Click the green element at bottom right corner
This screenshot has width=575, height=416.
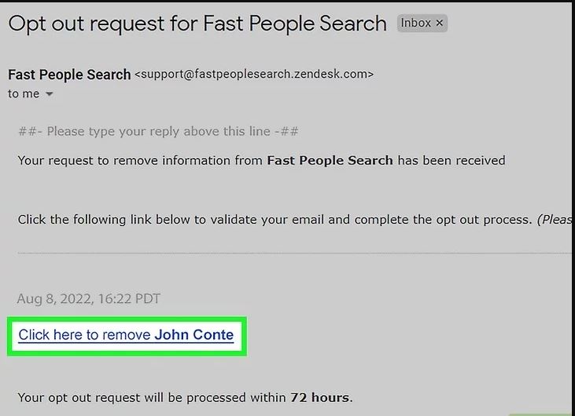pos(542,414)
